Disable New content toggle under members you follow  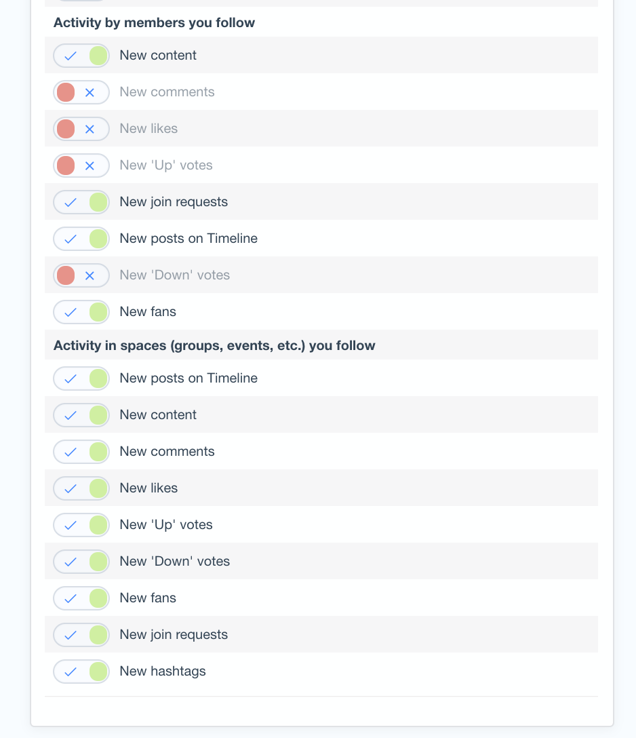pyautogui.click(x=81, y=56)
